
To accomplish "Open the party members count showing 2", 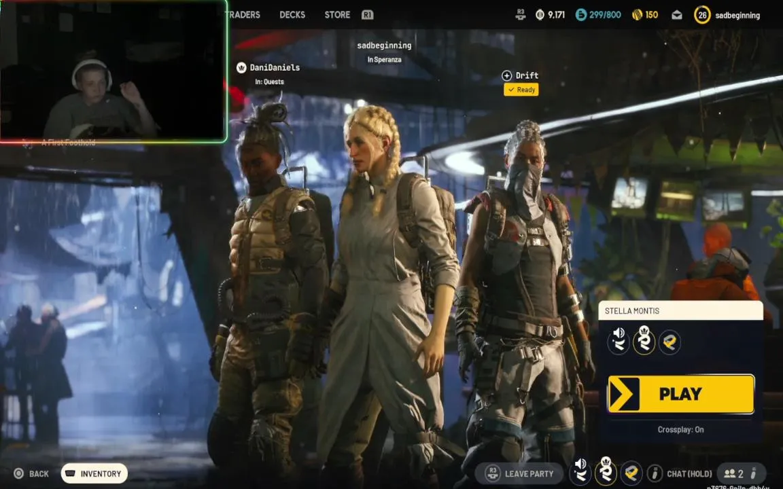I will [734, 473].
